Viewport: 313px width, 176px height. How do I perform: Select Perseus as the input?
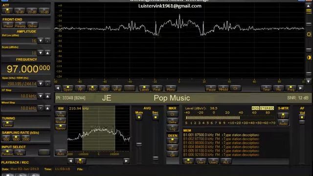tap(7, 153)
